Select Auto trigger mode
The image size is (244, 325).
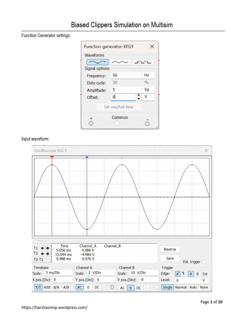(193, 287)
